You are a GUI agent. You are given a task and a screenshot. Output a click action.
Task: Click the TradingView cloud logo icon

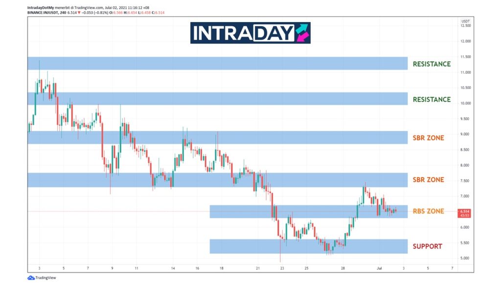tap(31, 278)
